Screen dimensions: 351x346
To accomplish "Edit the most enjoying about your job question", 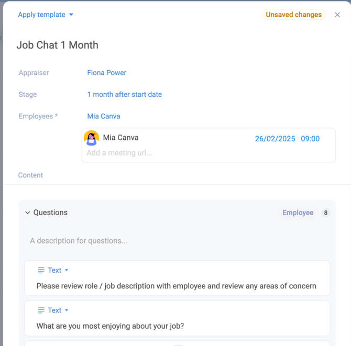I will click(110, 326).
